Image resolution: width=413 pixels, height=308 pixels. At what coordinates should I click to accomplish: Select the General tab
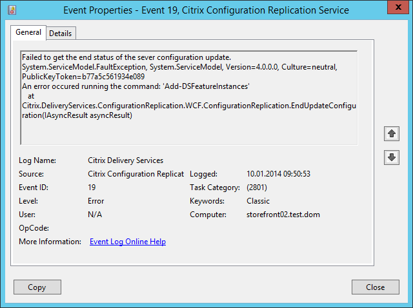click(x=28, y=32)
